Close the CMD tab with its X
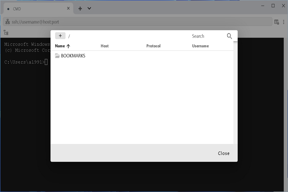Viewport: 288px width, 192px height. (68, 8)
